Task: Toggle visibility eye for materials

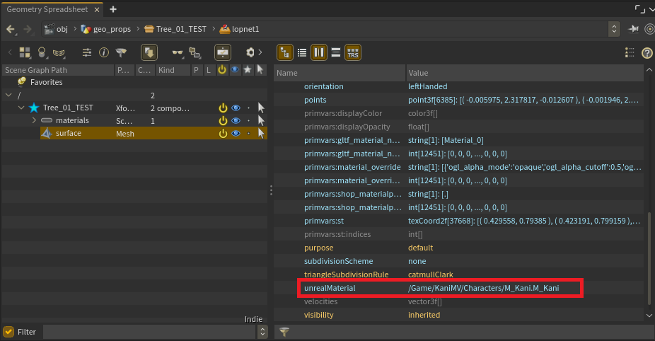Action: (x=236, y=121)
